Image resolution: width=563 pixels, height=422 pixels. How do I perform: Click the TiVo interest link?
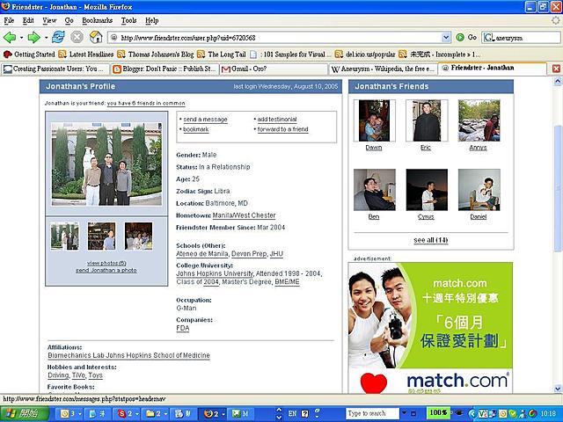(x=78, y=375)
